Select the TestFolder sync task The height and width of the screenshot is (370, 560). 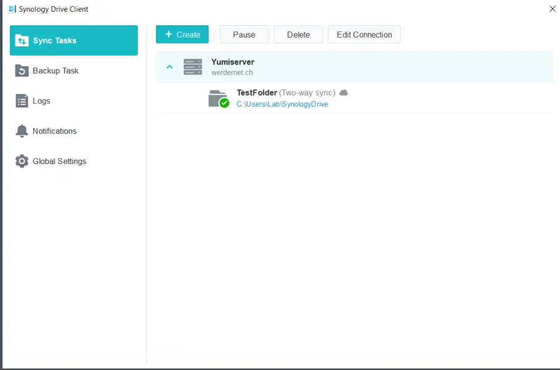pos(354,98)
